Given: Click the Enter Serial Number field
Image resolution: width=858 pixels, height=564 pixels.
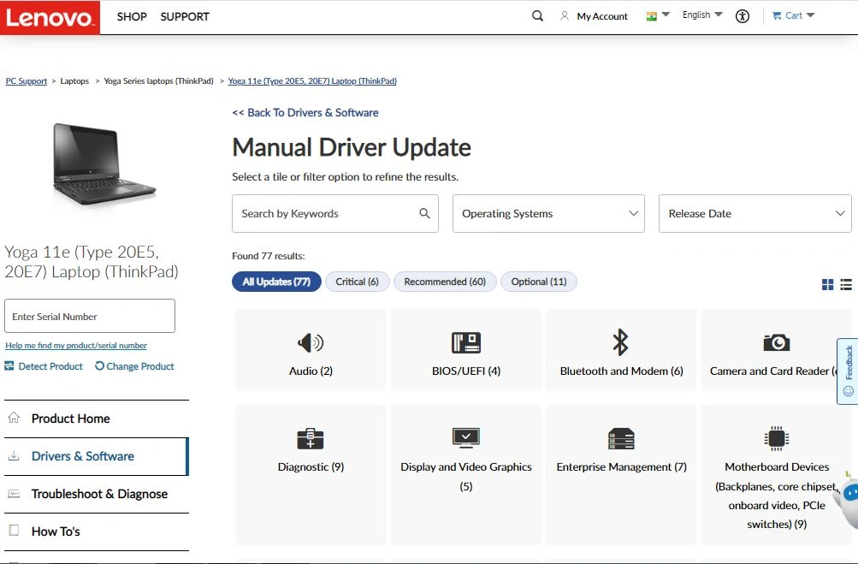Looking at the screenshot, I should pyautogui.click(x=90, y=316).
